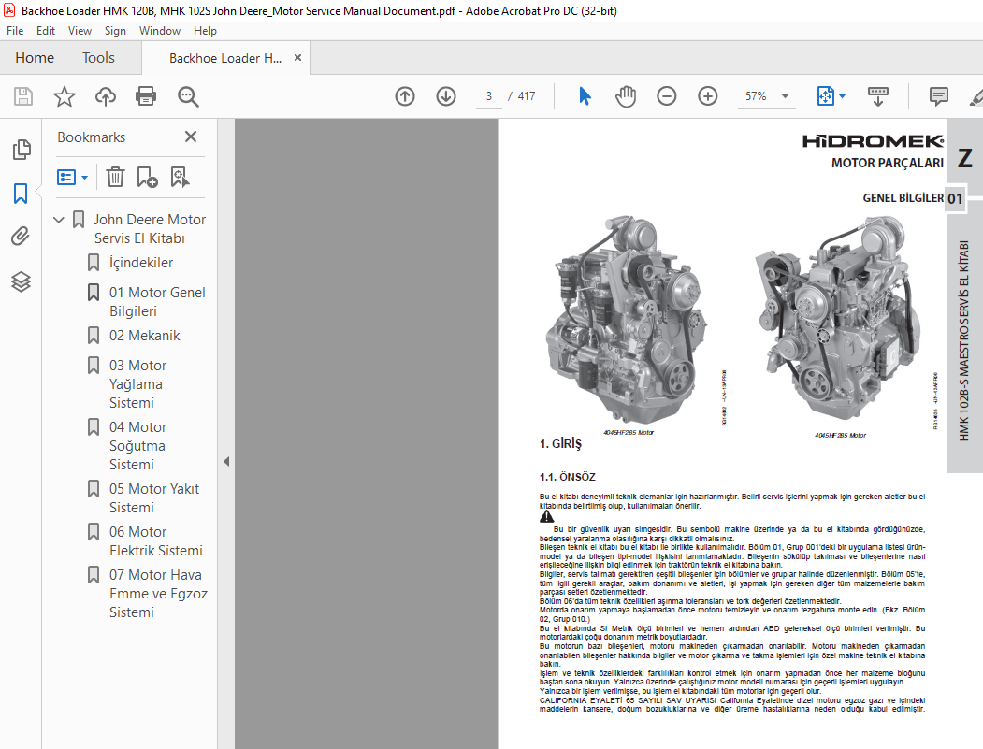Toggle the Bookmarks panel icon
Viewport: 983px width, 749px height.
pos(21,194)
